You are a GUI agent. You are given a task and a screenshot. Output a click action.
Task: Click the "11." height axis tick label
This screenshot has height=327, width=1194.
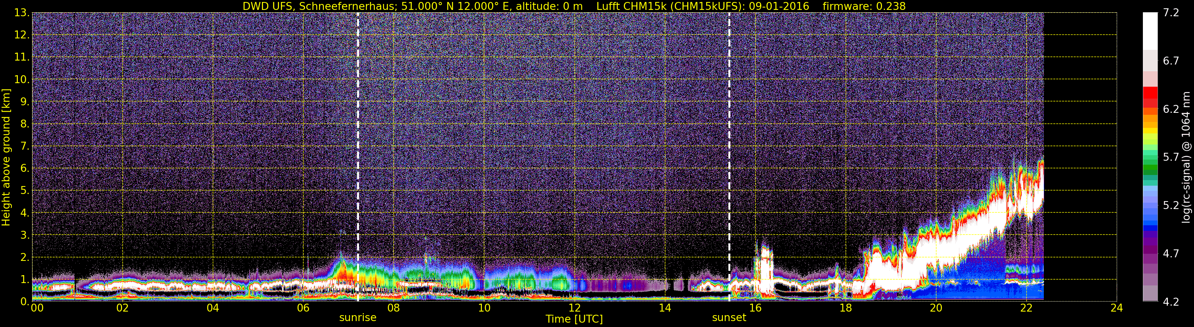pos(22,57)
